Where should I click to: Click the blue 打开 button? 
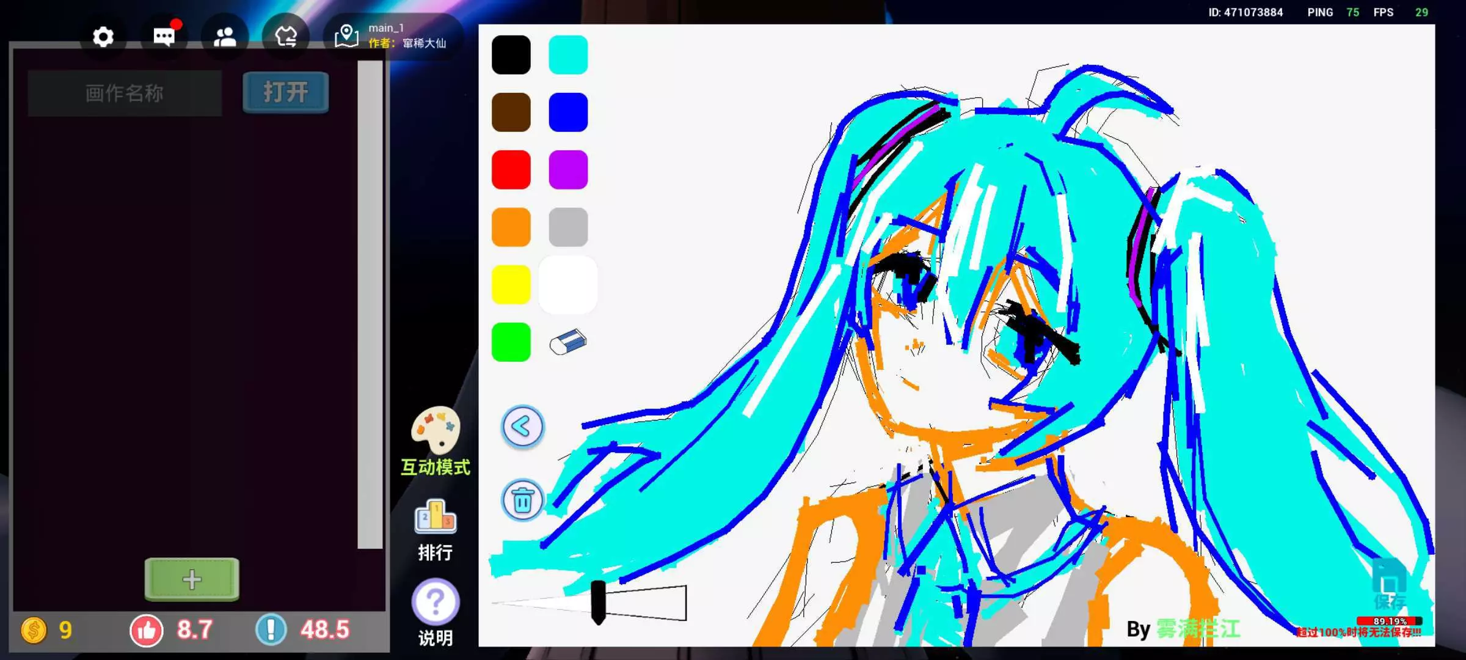click(286, 92)
